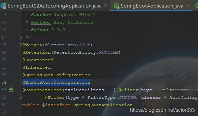Click the @Inherited annotation
Screen dimensions: 198x116
pyautogui.click(x=36, y=67)
